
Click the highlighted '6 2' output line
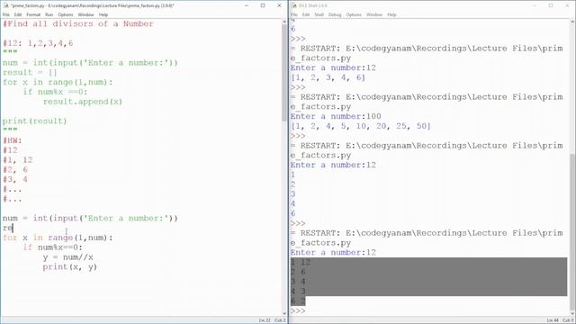click(298, 301)
